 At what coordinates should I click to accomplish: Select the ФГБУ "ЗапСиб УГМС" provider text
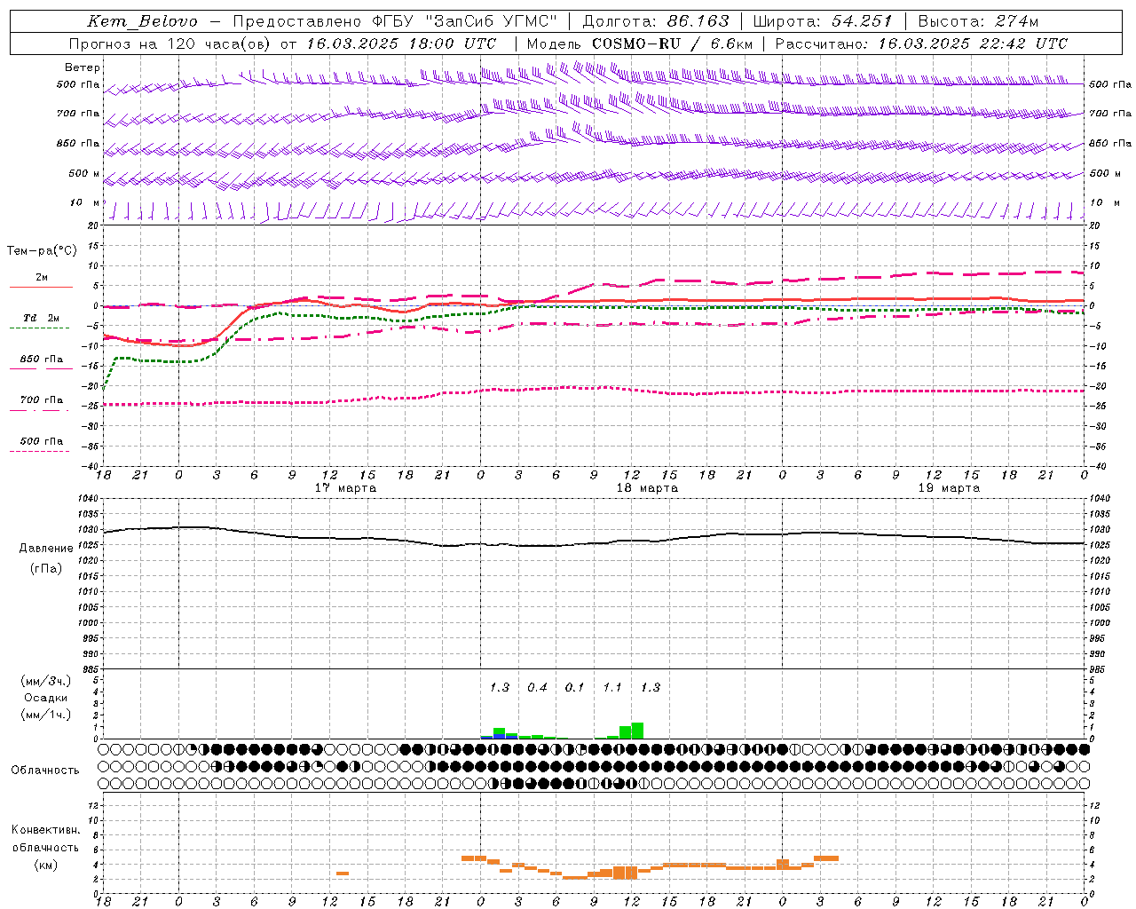point(463,21)
